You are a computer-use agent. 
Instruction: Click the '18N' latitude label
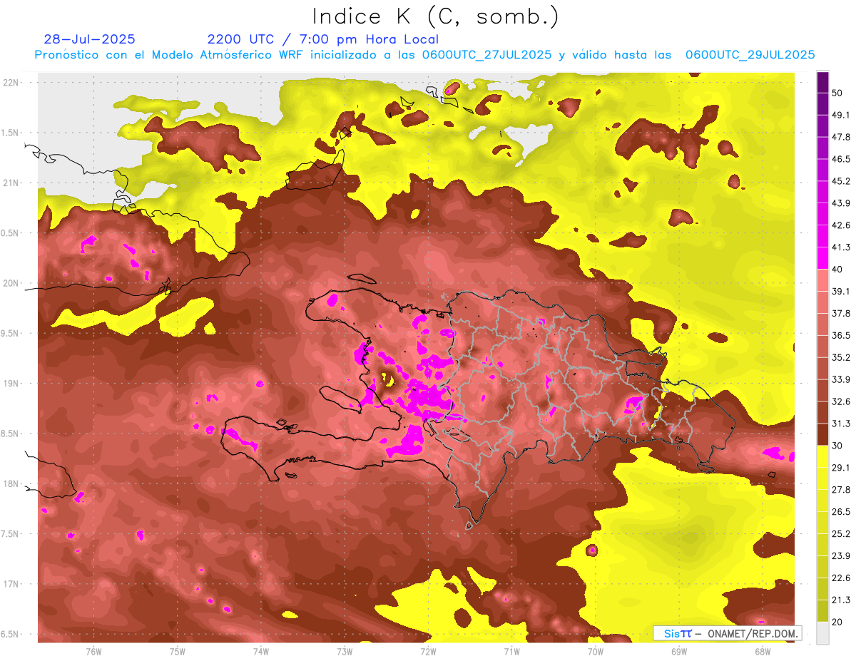11,484
